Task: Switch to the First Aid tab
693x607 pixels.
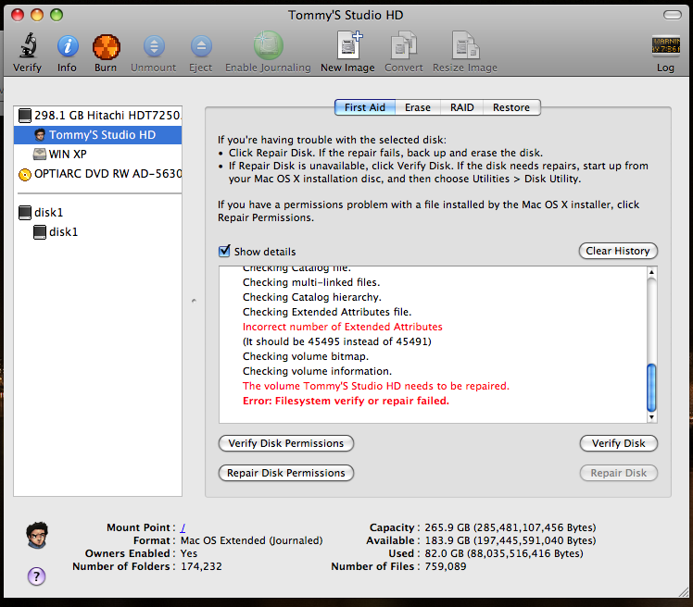Action: [365, 107]
